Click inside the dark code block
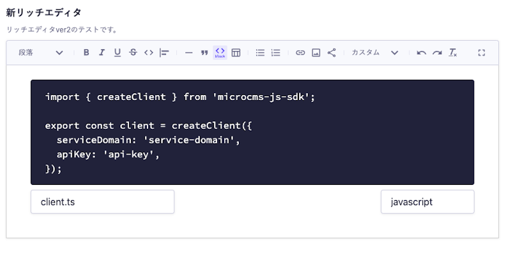This screenshot has width=511, height=255. pos(252,132)
